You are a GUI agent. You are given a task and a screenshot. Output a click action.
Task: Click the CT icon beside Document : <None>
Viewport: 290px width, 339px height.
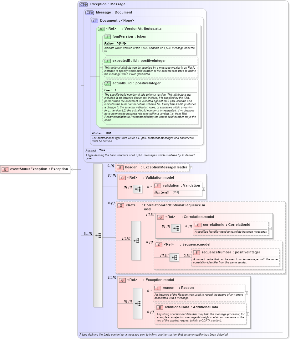coord(95,21)
